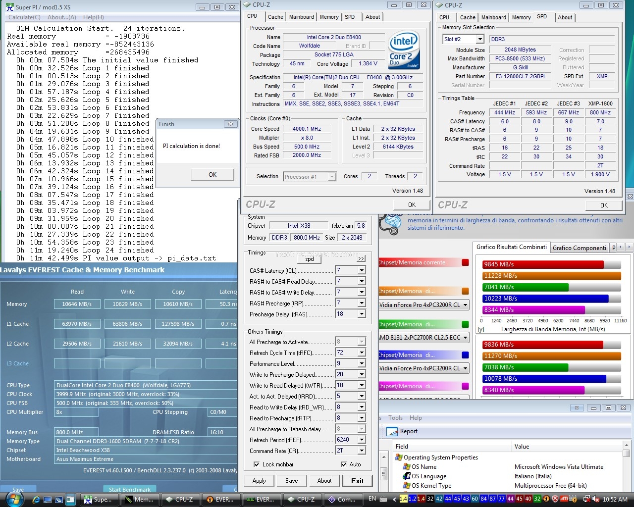Expand hidden tray icons arrow

click(394, 499)
